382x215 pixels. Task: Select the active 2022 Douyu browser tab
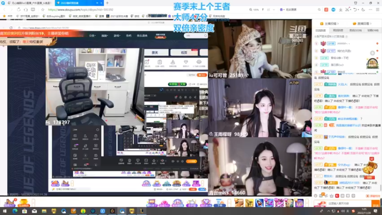pyautogui.click(x=78, y=3)
